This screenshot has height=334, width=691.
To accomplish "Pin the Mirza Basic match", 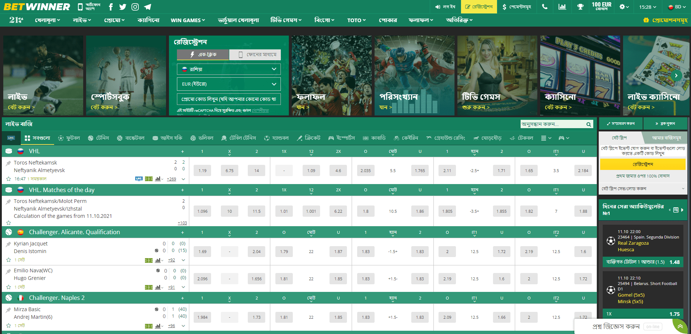I will click(8, 310).
